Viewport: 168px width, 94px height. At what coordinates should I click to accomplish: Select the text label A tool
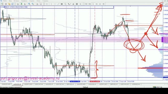[80, 4]
